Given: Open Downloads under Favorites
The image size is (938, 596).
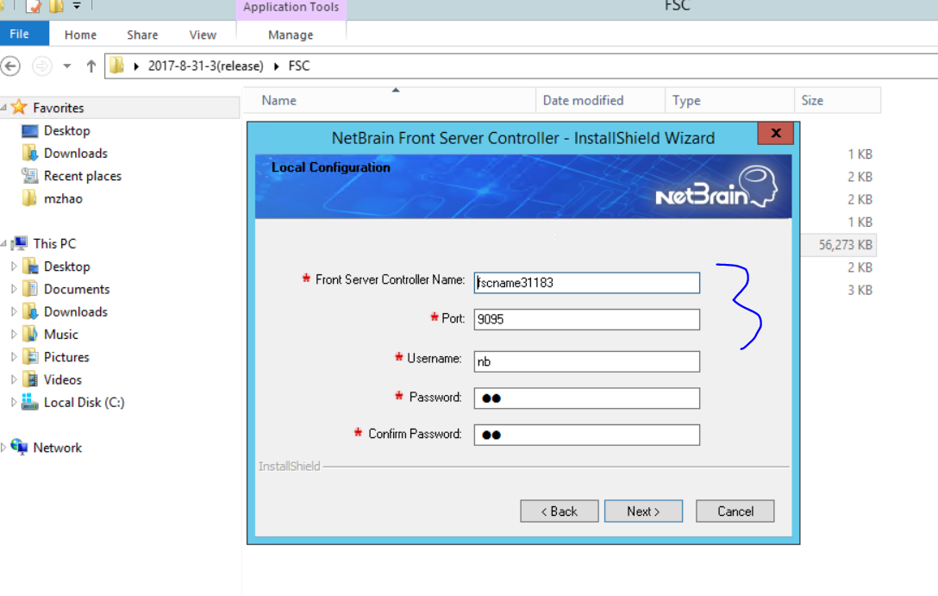Looking at the screenshot, I should click(x=76, y=154).
